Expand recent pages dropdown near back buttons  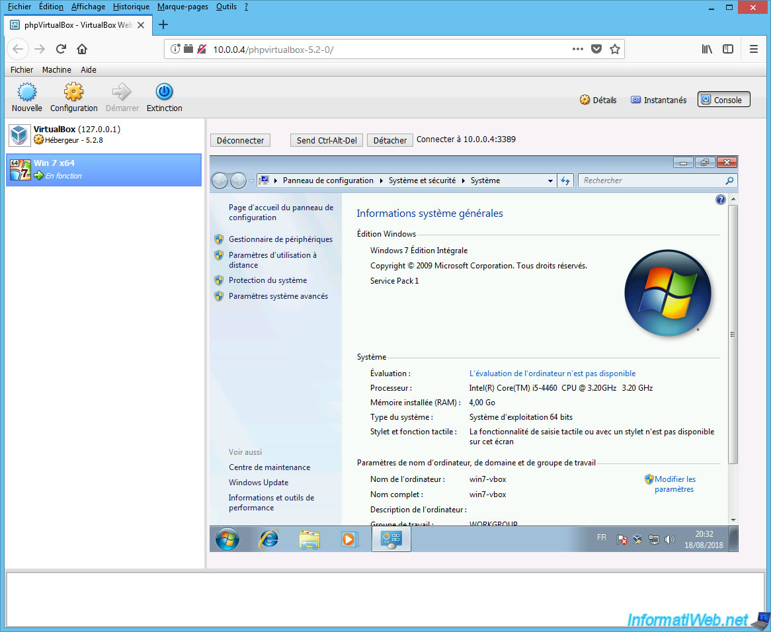(251, 181)
